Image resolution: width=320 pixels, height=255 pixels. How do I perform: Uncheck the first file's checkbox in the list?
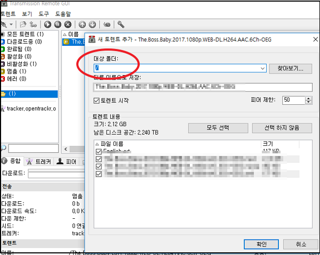pyautogui.click(x=99, y=152)
